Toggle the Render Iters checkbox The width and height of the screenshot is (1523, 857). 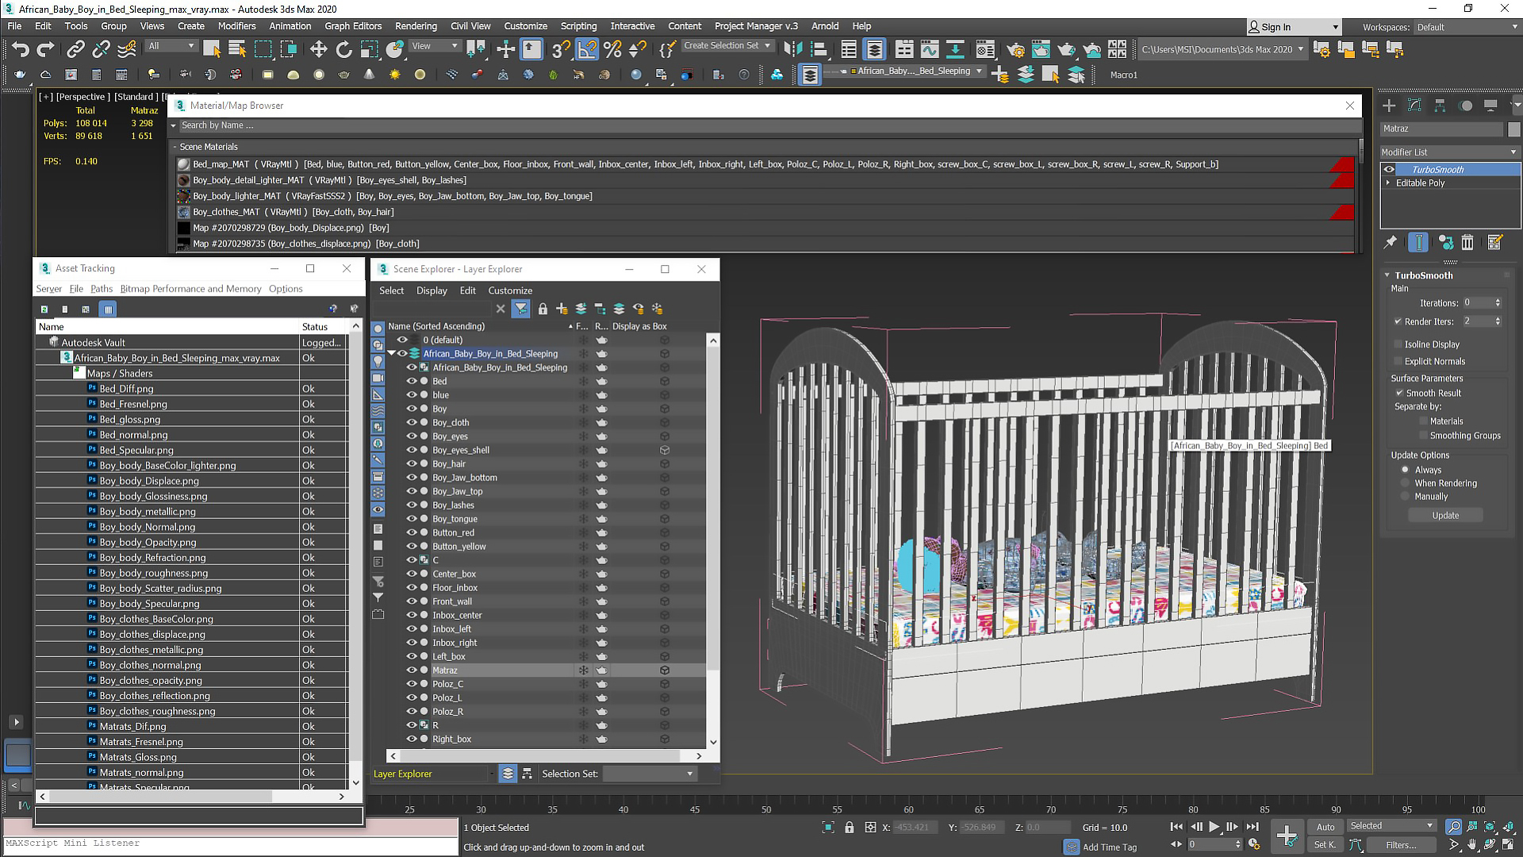pyautogui.click(x=1398, y=321)
